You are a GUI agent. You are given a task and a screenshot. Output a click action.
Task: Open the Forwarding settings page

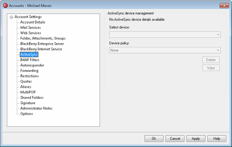(x=29, y=71)
